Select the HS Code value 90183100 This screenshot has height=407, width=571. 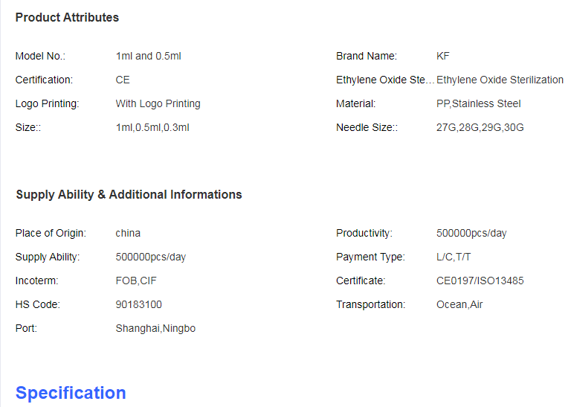coord(139,304)
